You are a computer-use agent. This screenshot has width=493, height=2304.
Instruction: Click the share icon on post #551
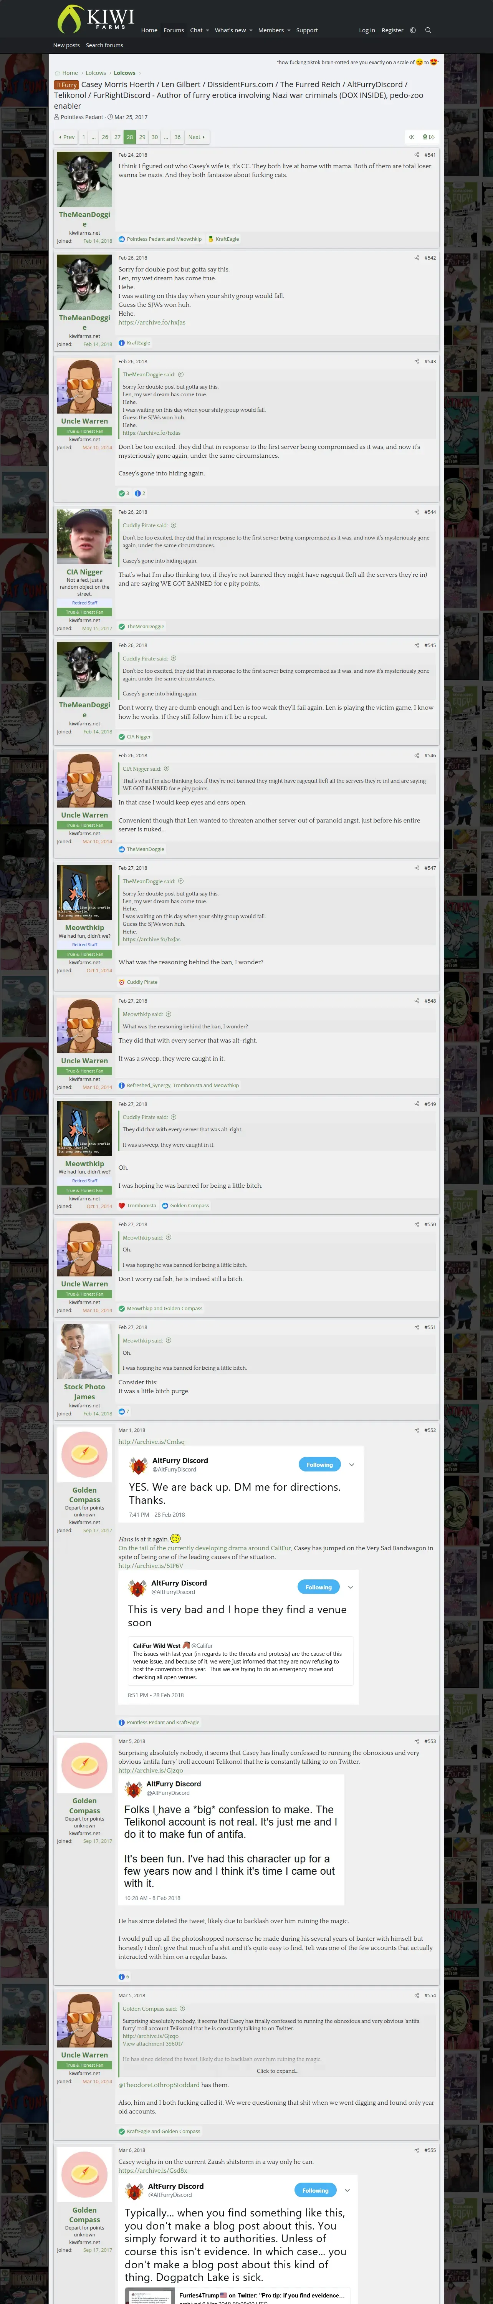(x=417, y=1327)
